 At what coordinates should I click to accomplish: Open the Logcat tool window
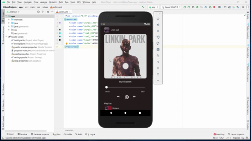tap(90, 134)
